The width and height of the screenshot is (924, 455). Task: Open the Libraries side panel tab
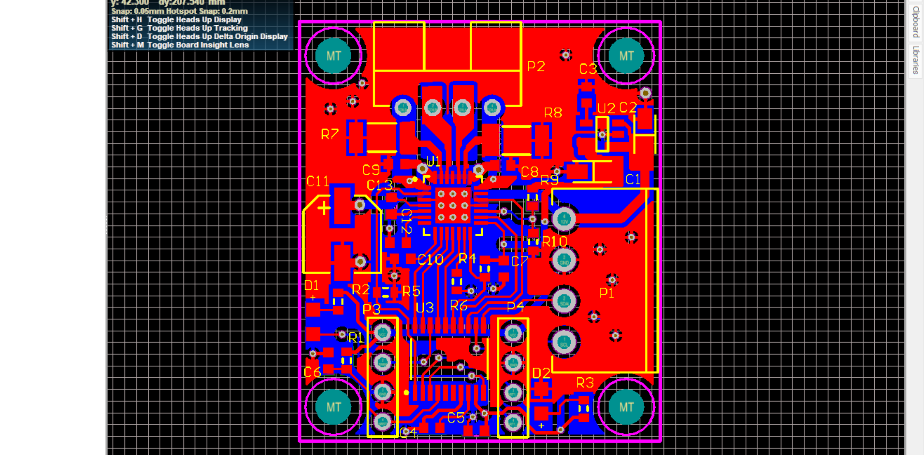916,60
